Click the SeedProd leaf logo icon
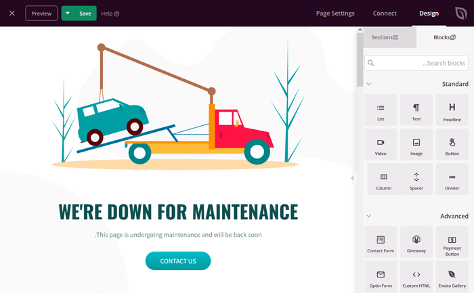474x293 pixels. pyautogui.click(x=461, y=14)
